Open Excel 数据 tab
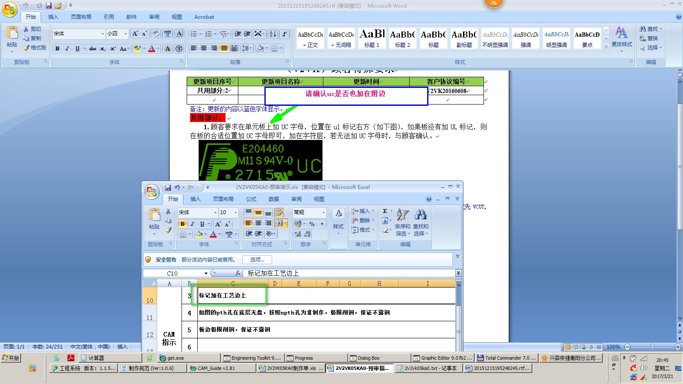 click(274, 199)
